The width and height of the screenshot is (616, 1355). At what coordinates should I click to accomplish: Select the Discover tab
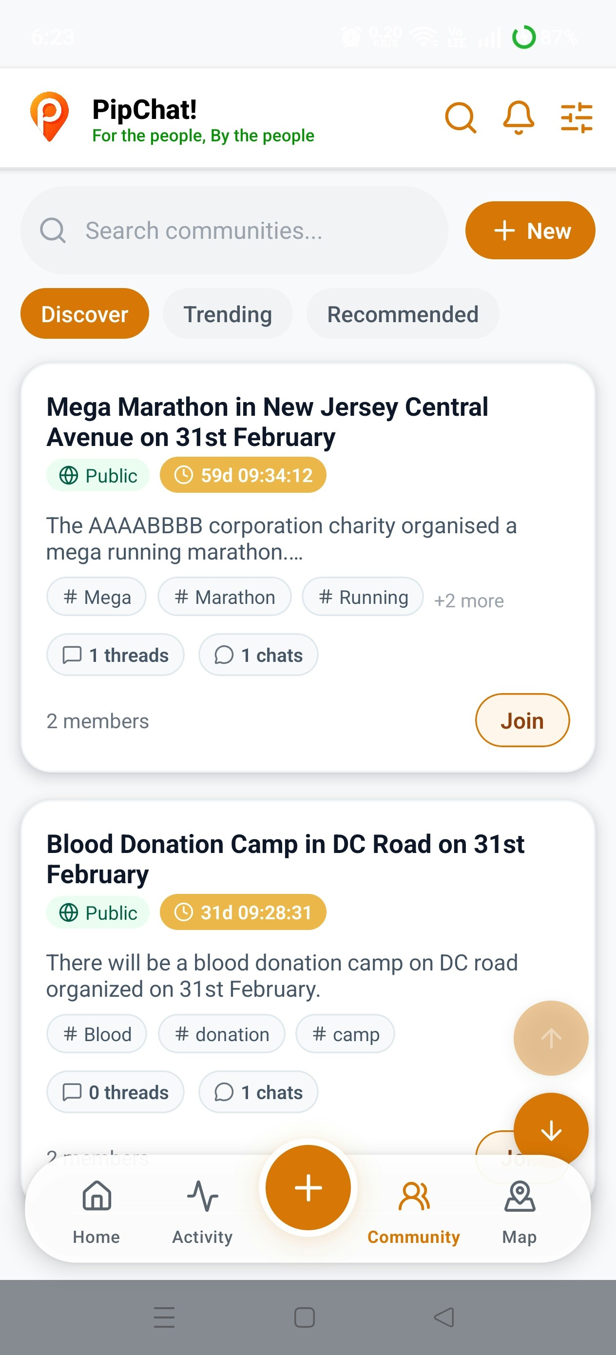85,314
